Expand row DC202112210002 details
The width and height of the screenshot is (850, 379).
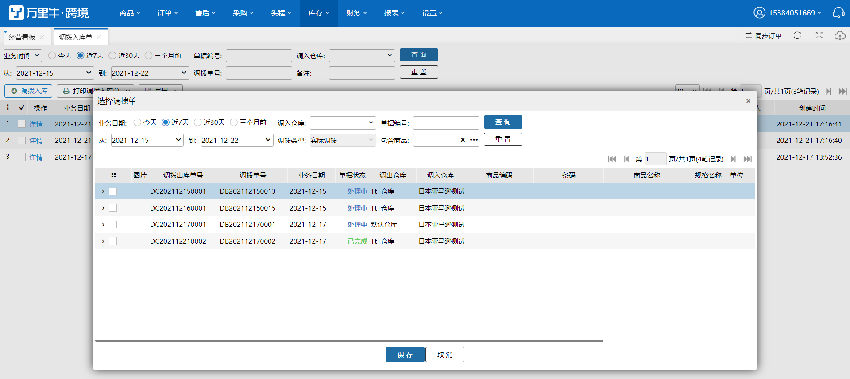pos(103,241)
